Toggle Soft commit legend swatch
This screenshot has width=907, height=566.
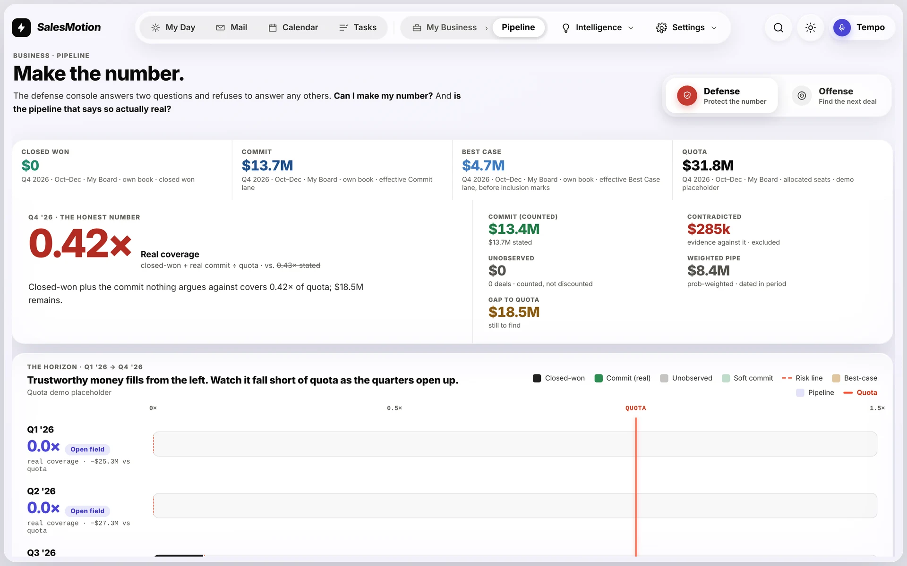pos(726,378)
